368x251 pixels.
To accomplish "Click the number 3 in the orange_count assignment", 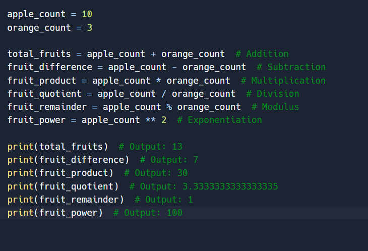I will point(89,27).
